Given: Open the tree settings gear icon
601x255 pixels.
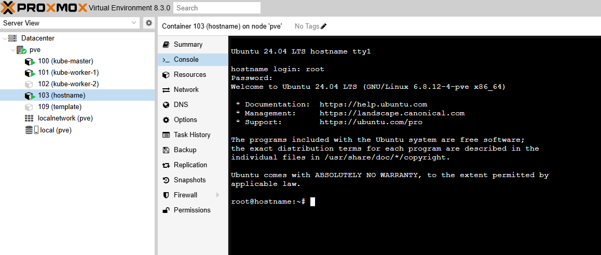Looking at the screenshot, I should (x=149, y=23).
